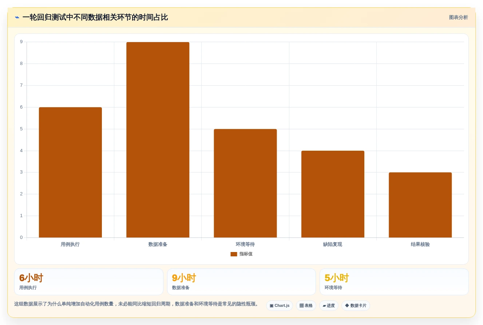Open the 6小时 用例执行 data card
The image size is (483, 325).
(x=89, y=282)
